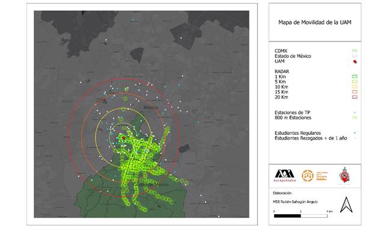Click the author name MDI Rubén Sahagún Angulo
This screenshot has height=231, width=377.
[x=295, y=202]
